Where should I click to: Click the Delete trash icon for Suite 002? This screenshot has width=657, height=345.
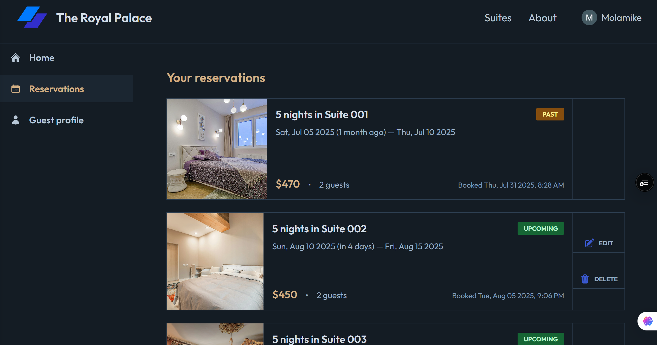pos(585,279)
